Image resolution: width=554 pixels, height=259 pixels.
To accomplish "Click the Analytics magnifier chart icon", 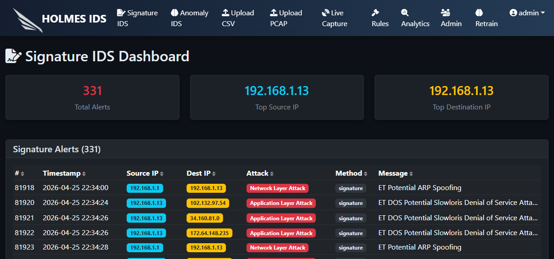I will click(405, 13).
